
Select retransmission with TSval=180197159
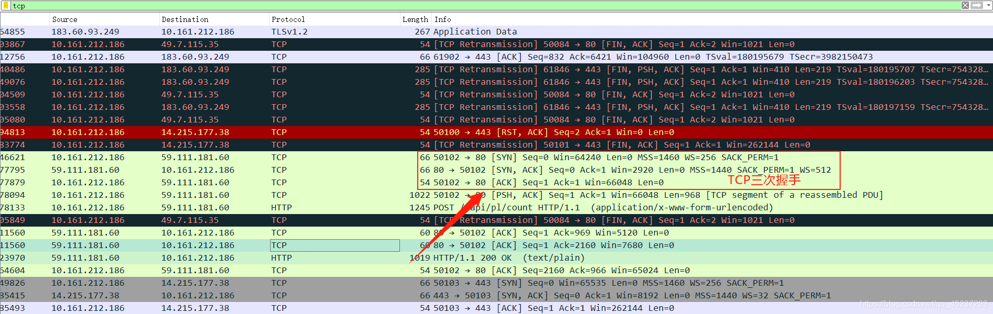(496, 107)
